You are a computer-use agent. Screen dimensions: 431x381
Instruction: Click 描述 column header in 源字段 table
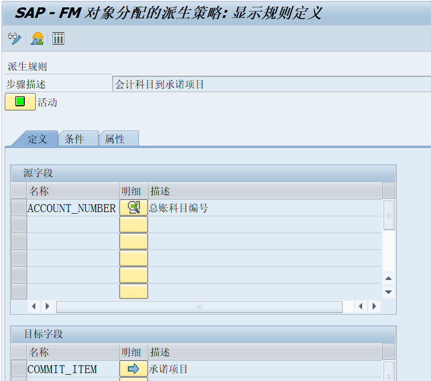pos(265,191)
